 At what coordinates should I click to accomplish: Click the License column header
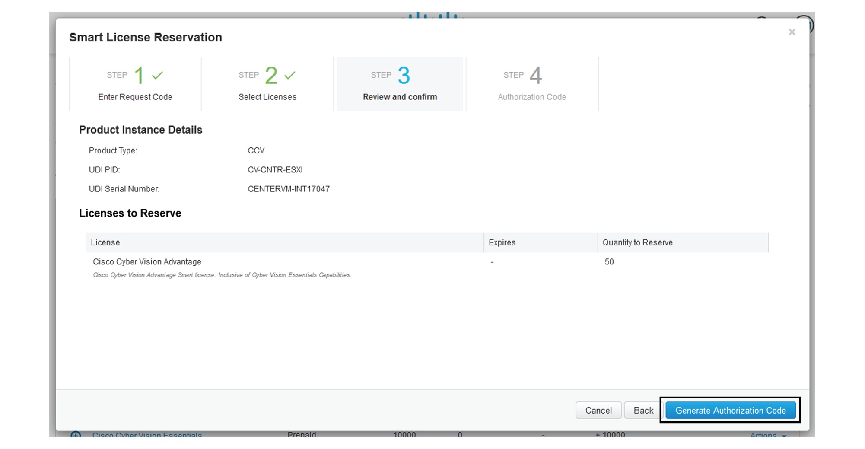pos(285,242)
